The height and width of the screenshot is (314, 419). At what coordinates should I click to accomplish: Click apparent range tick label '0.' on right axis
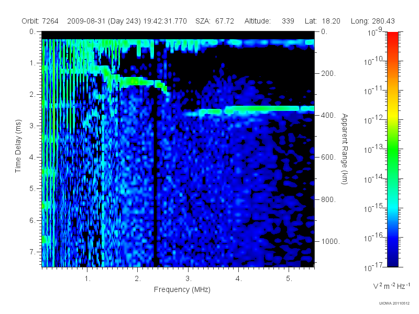coord(324,32)
